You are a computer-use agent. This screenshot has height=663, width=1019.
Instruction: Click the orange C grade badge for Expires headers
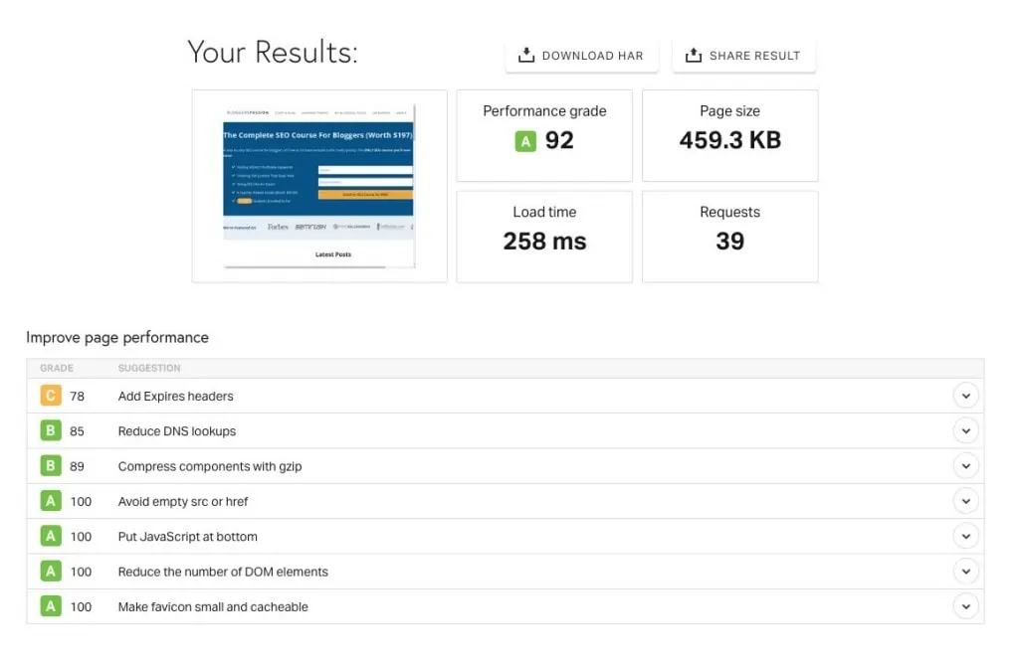click(x=50, y=396)
